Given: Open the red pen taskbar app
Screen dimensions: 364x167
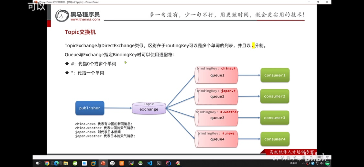Looking at the screenshot, I should click(x=178, y=163).
